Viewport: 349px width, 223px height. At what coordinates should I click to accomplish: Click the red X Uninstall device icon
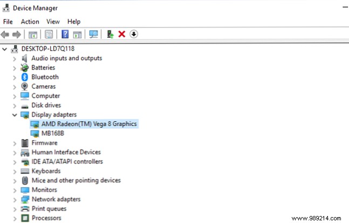pyautogui.click(x=122, y=34)
